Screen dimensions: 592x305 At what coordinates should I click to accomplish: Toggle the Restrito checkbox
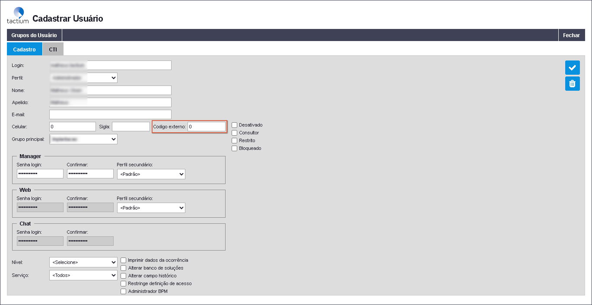235,140
